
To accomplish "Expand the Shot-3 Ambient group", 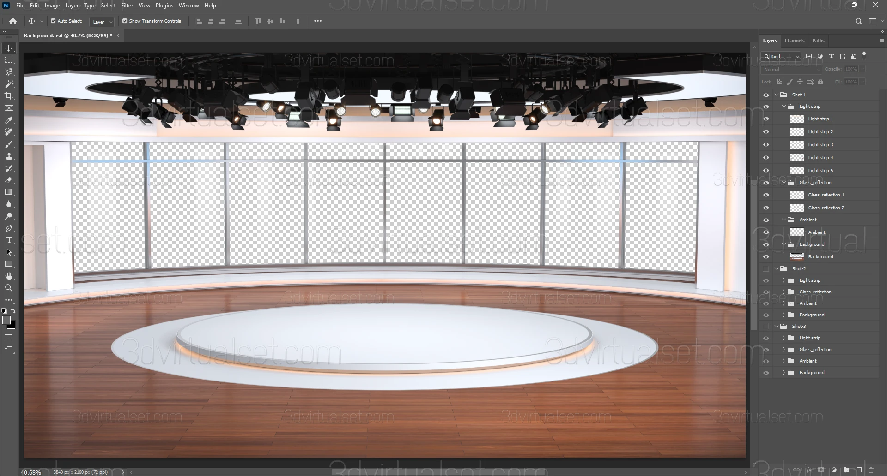I will (x=784, y=361).
